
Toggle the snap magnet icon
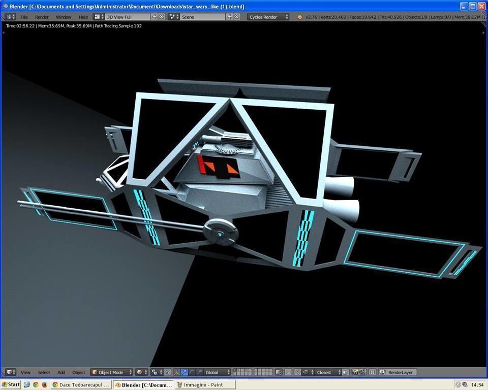[x=298, y=372]
